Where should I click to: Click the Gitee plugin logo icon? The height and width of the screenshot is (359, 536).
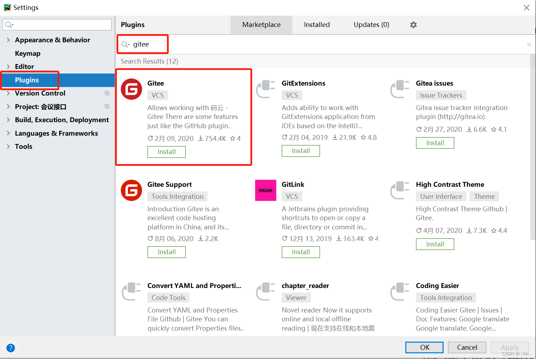(131, 89)
